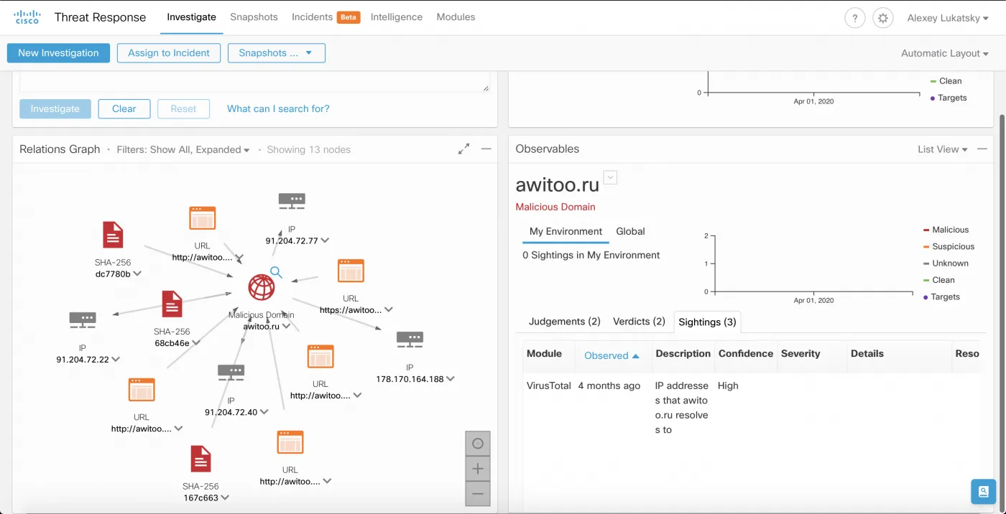The height and width of the screenshot is (514, 1006).
Task: Click the Cisco logo
Action: 27,17
